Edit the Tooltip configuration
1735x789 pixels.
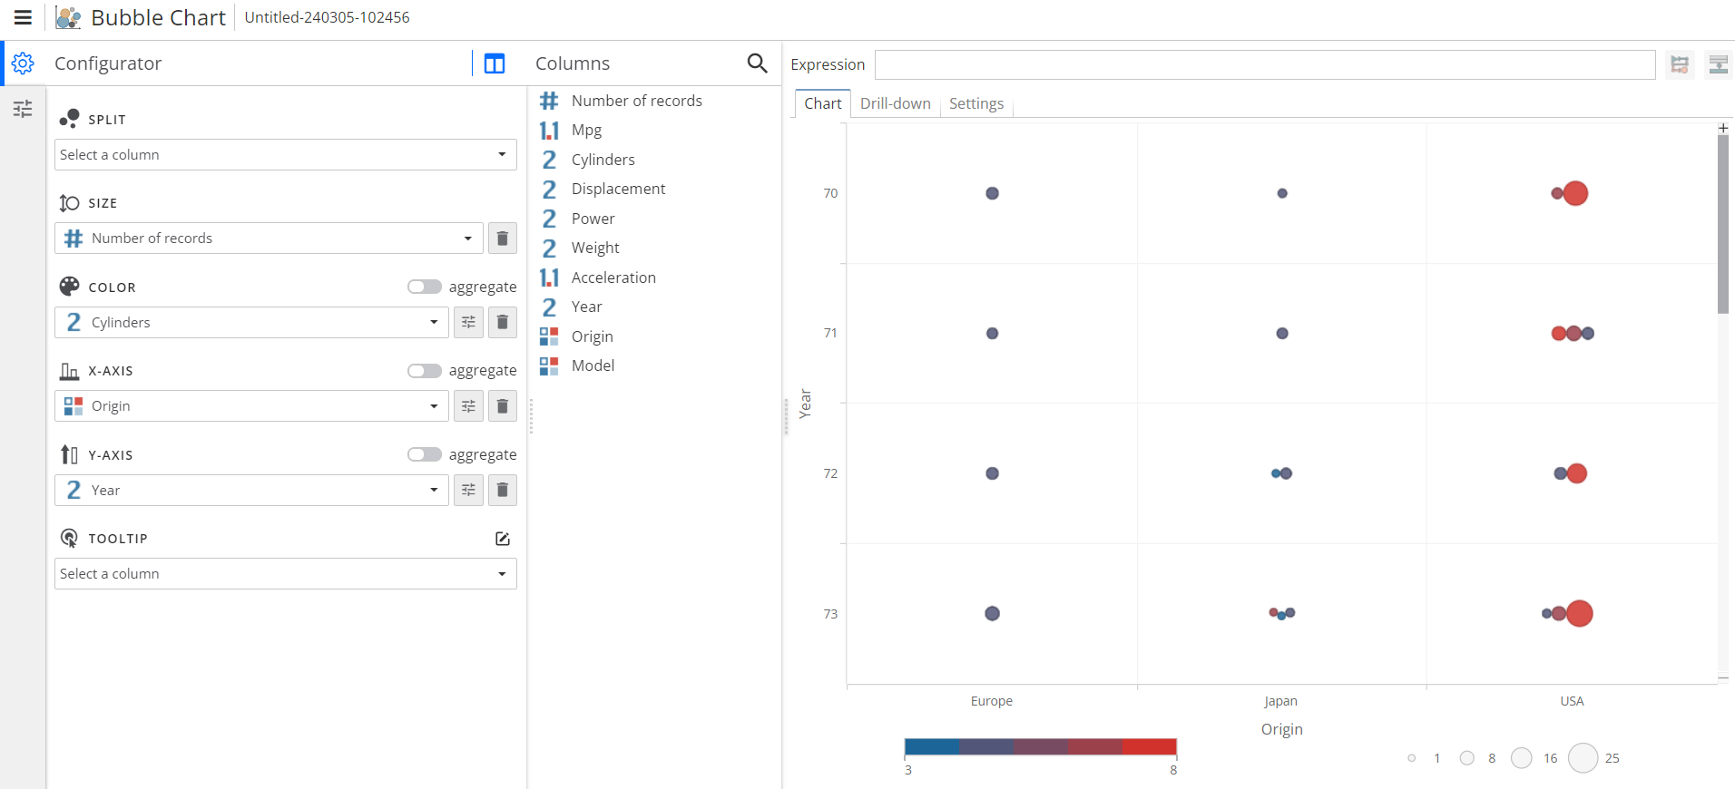[x=503, y=539]
